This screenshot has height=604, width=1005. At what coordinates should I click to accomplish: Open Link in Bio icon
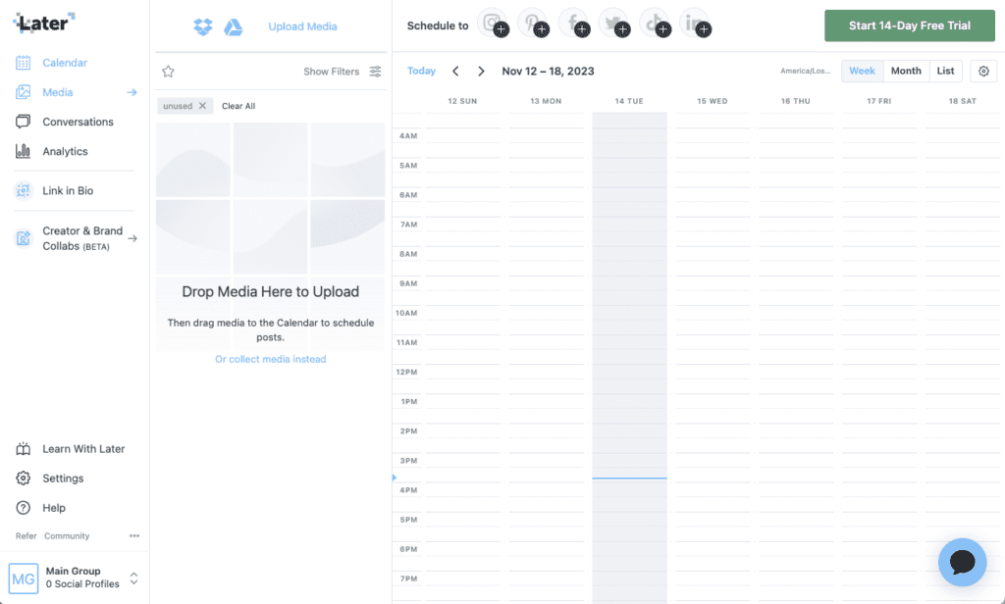click(24, 191)
